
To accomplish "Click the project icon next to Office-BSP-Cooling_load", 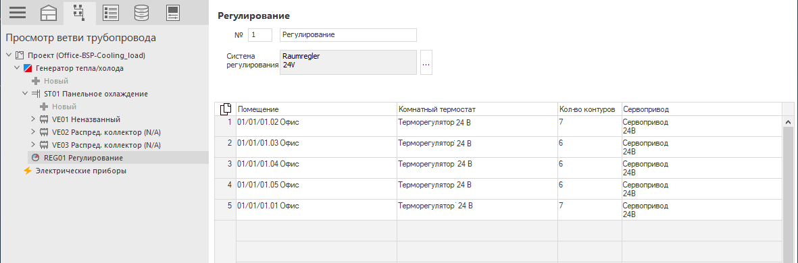I will (20, 55).
